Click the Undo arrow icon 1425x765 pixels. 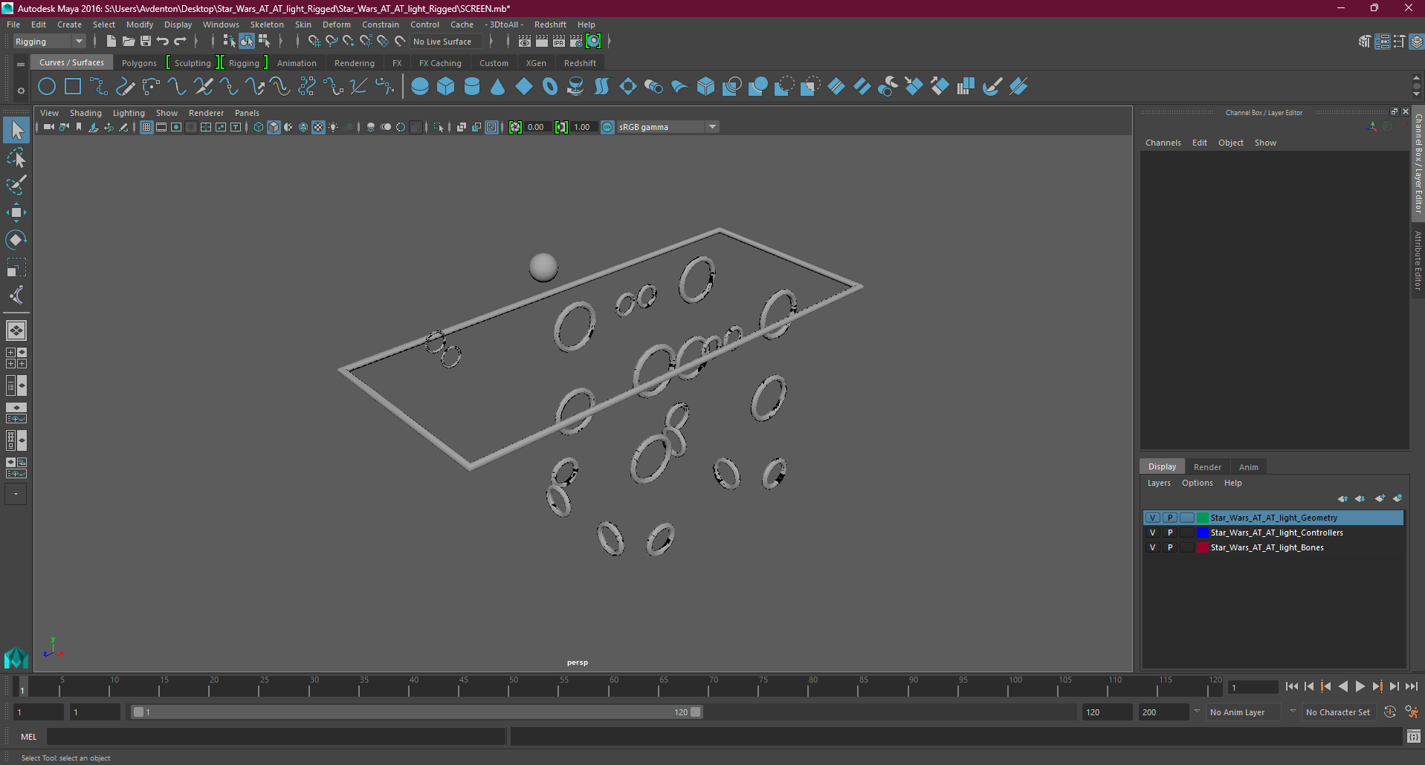(x=163, y=42)
